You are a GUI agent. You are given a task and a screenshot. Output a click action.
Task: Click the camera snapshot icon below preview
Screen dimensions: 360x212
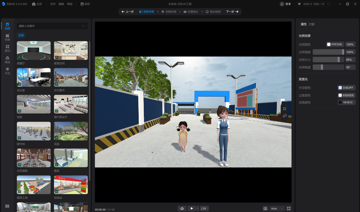265,208
